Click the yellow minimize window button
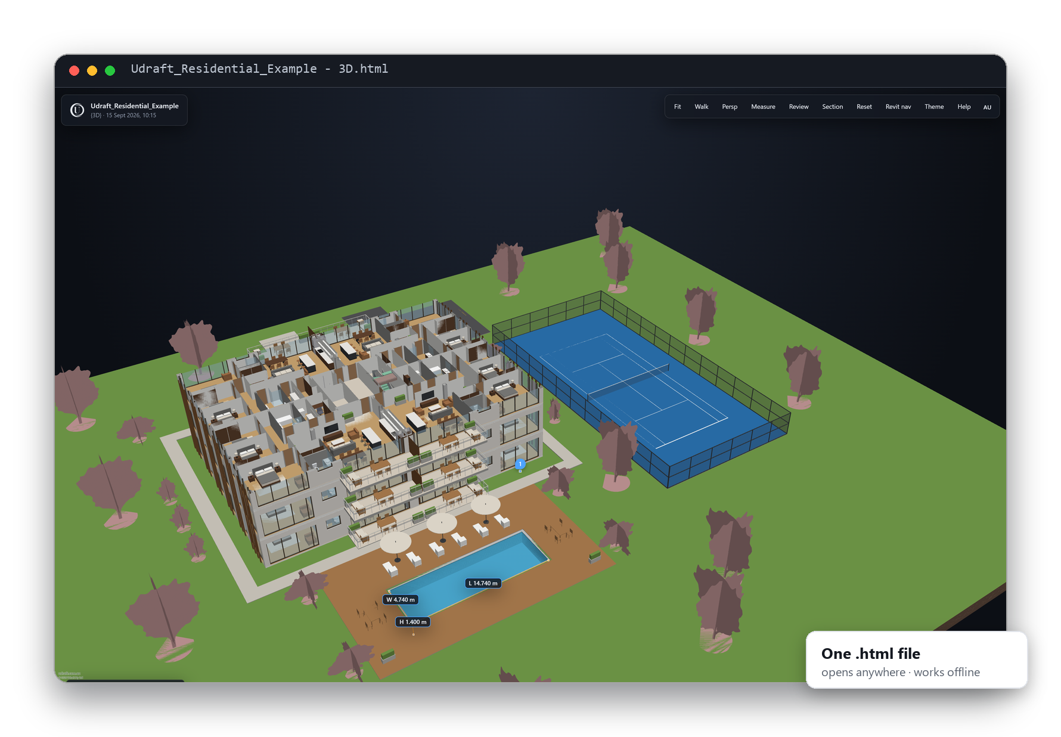 tap(92, 70)
